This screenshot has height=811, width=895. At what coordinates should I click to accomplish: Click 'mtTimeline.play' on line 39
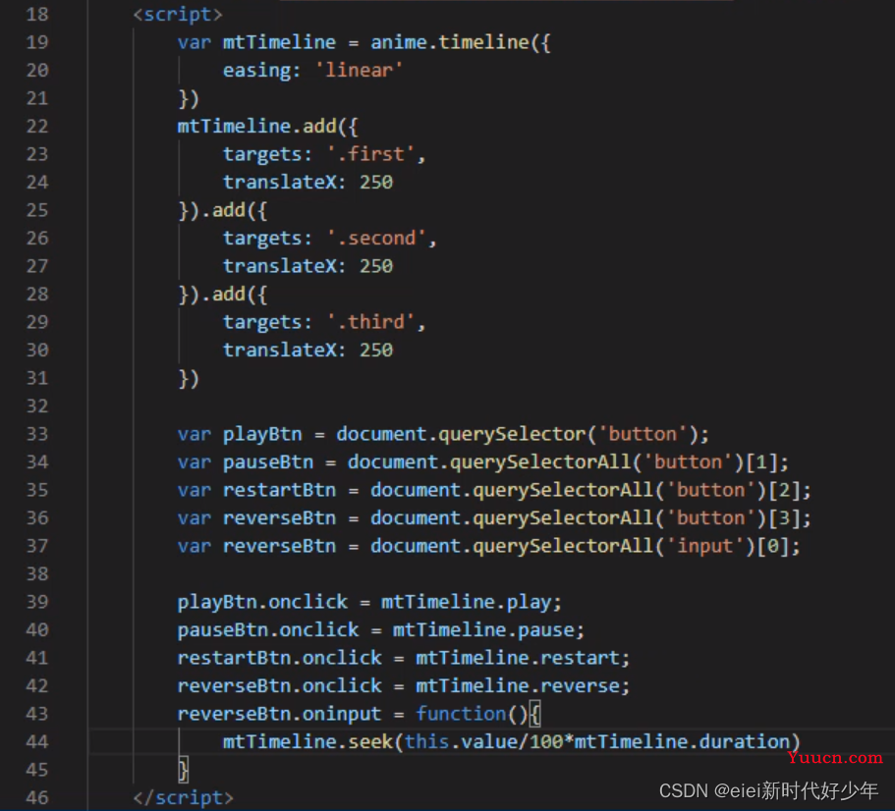[467, 602]
